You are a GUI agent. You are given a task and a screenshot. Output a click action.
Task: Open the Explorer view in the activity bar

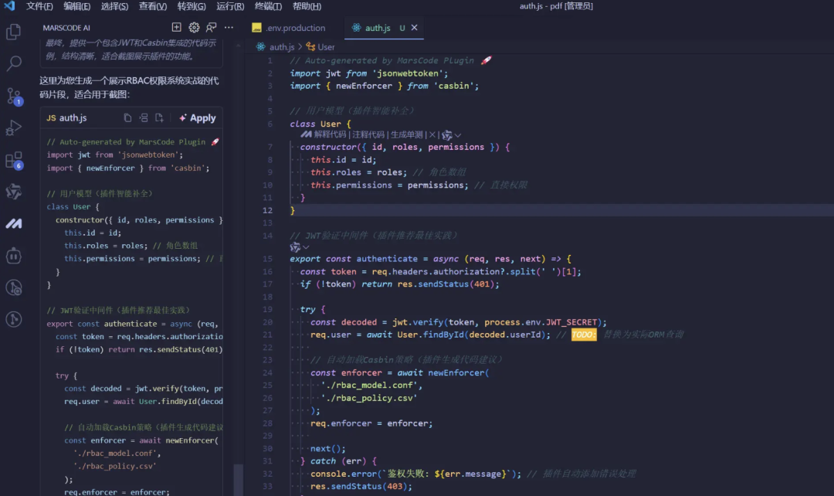click(x=14, y=32)
